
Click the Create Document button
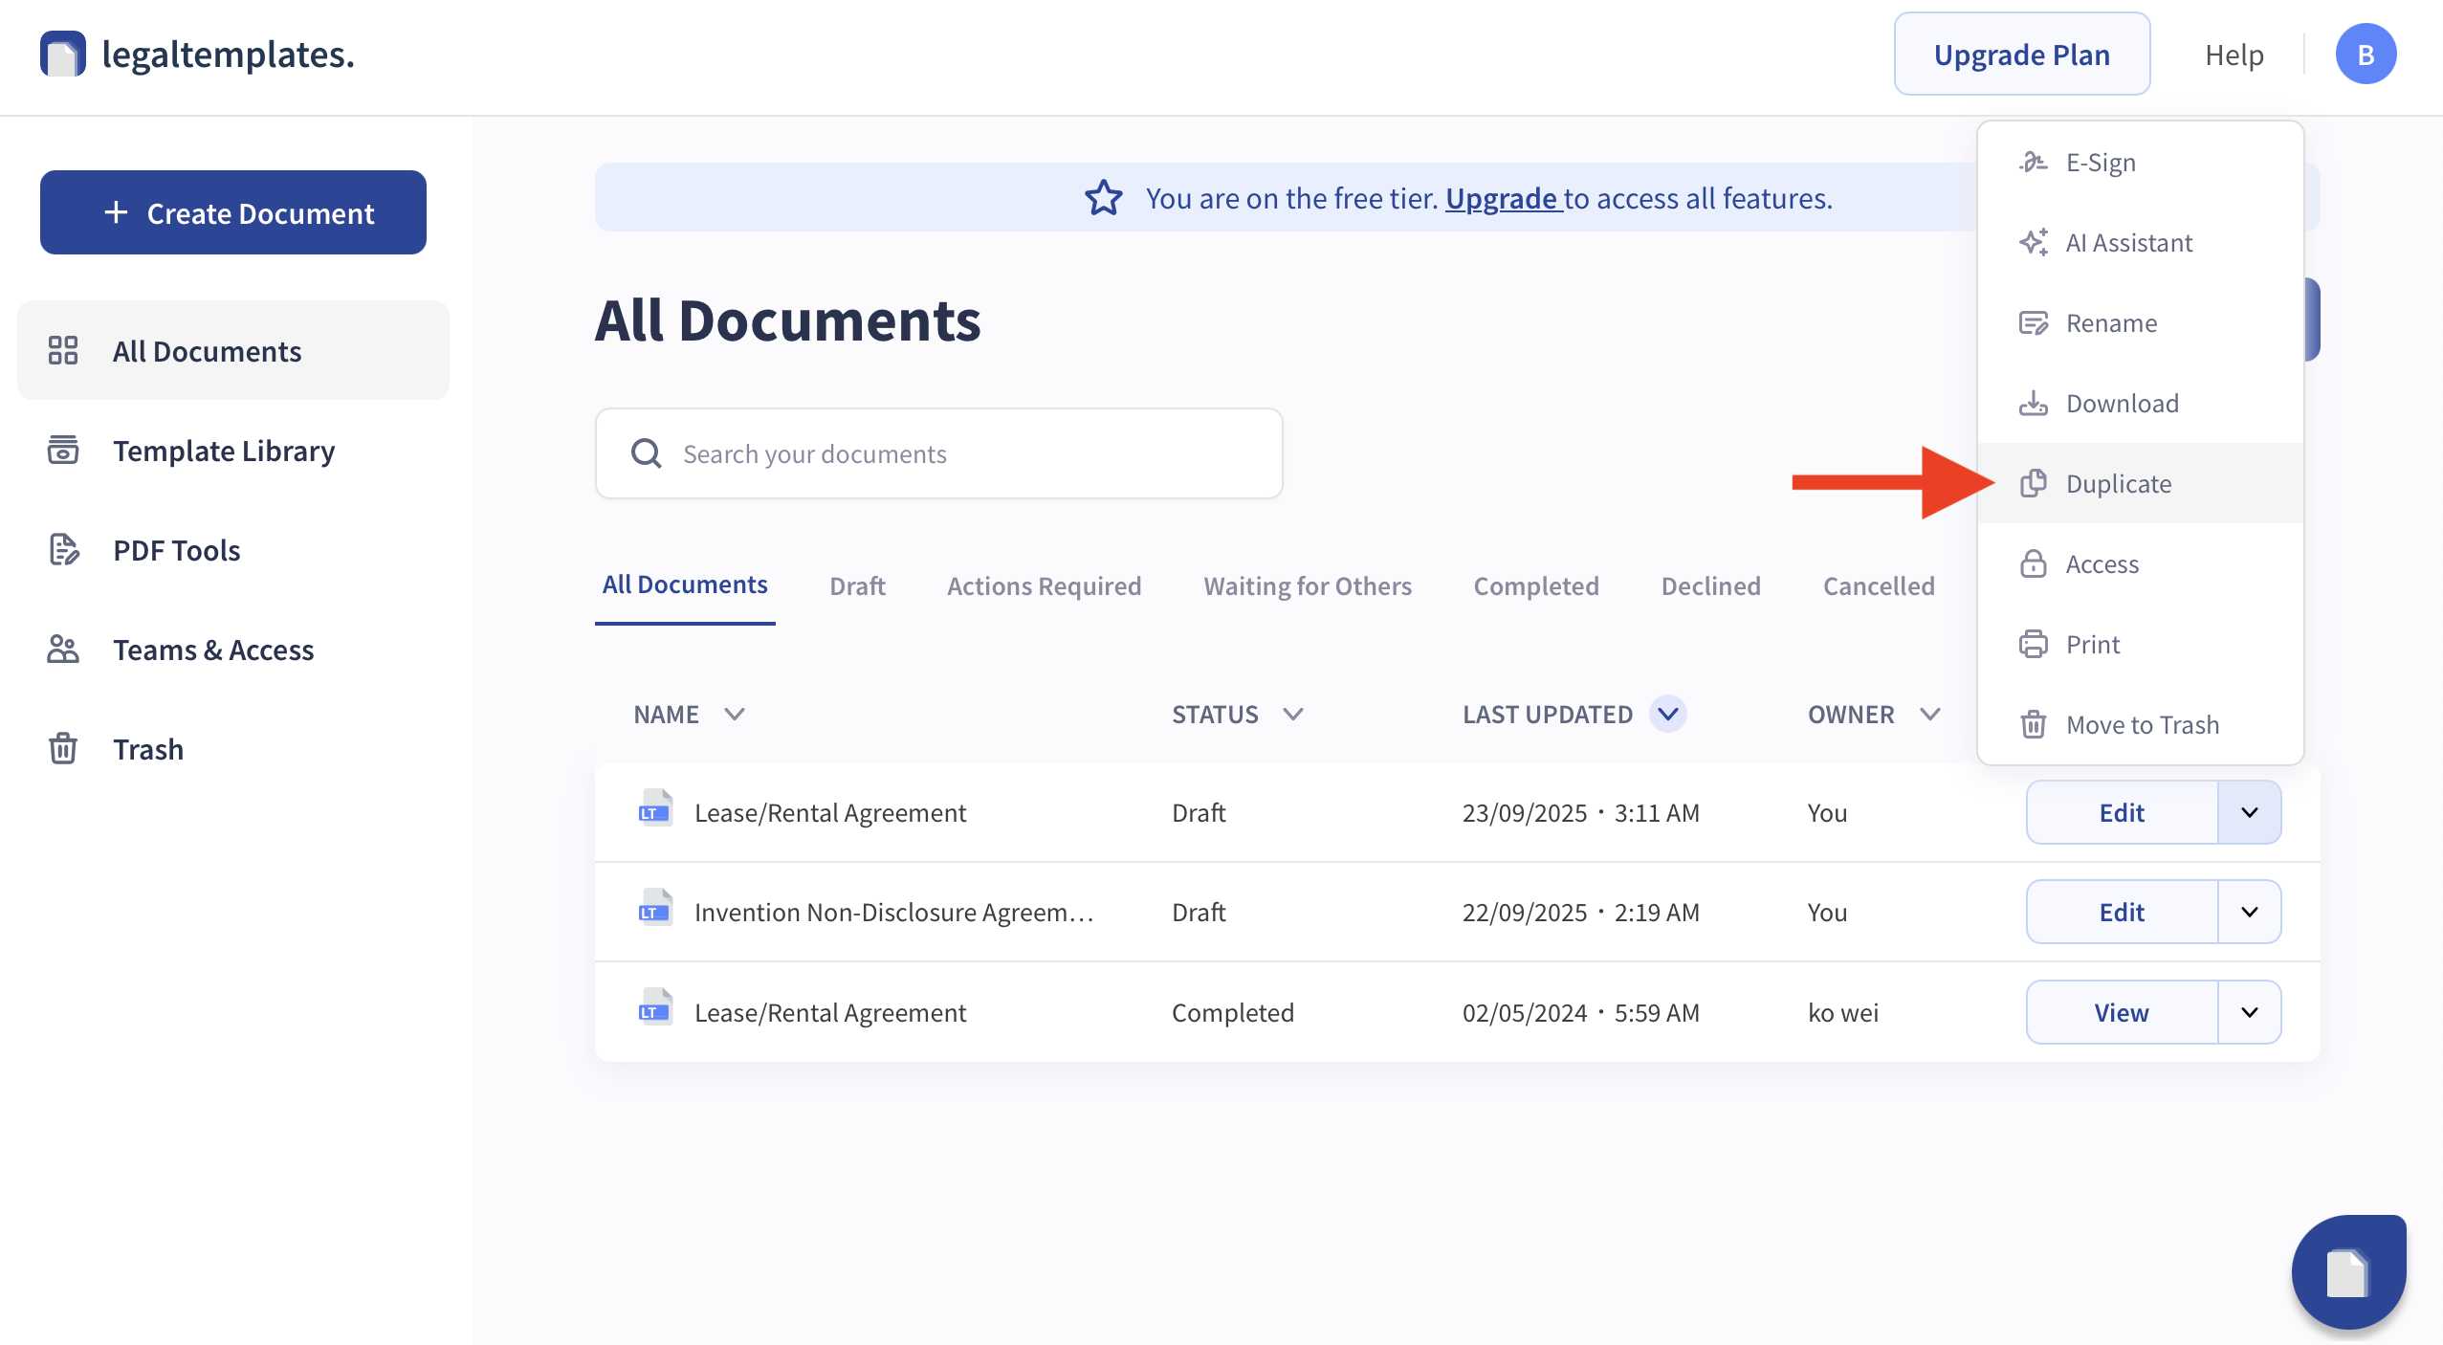[x=233, y=212]
